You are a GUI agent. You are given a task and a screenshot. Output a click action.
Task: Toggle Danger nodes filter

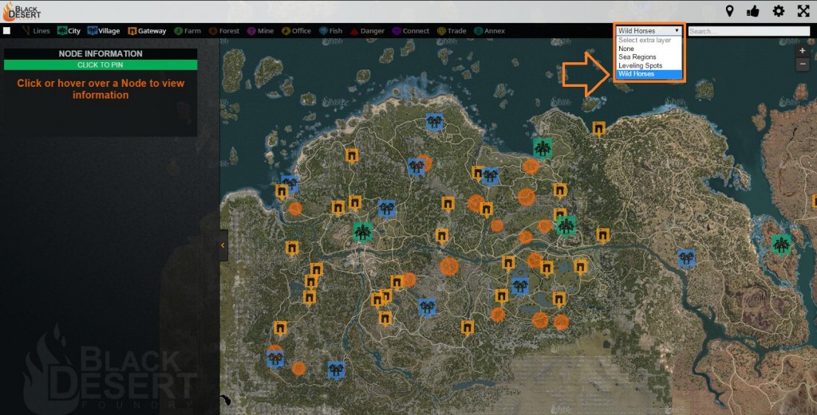(x=368, y=31)
